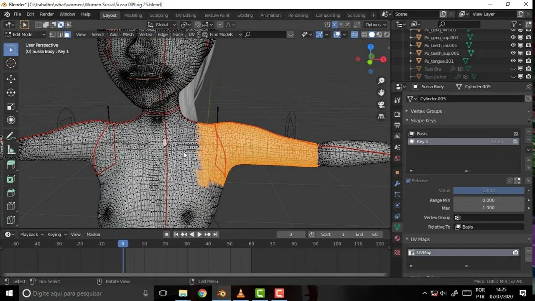Collapse the Shape Keys panel
Screen dimensions: 535x301
pos(423,120)
